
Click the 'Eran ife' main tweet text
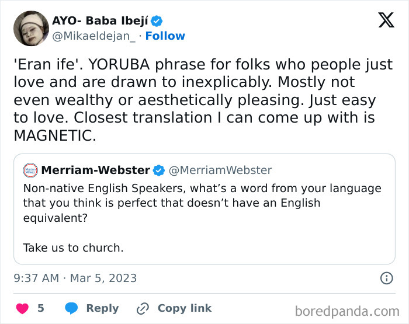click(202, 100)
